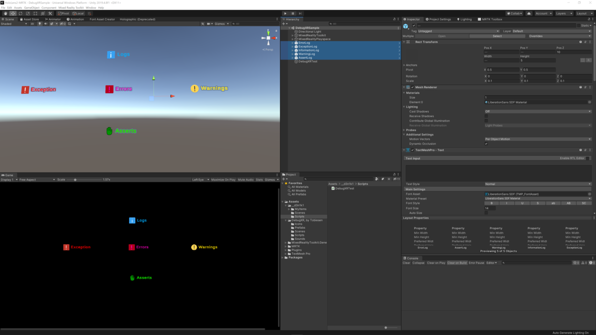Click the Select prefab button
Viewport: 596px width, 335px height.
[x=497, y=36]
